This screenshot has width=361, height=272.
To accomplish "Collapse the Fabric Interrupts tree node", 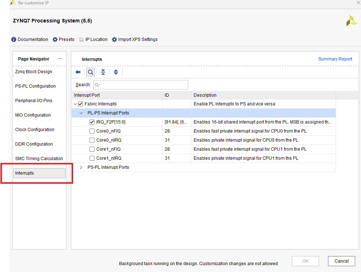I will (75, 104).
